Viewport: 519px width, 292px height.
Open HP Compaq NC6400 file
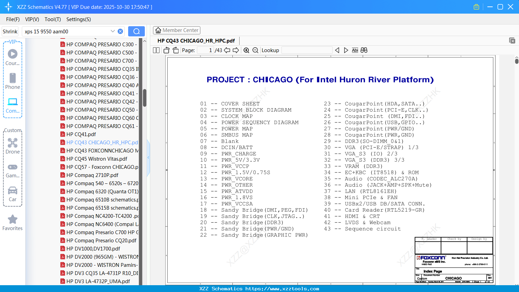click(99, 224)
